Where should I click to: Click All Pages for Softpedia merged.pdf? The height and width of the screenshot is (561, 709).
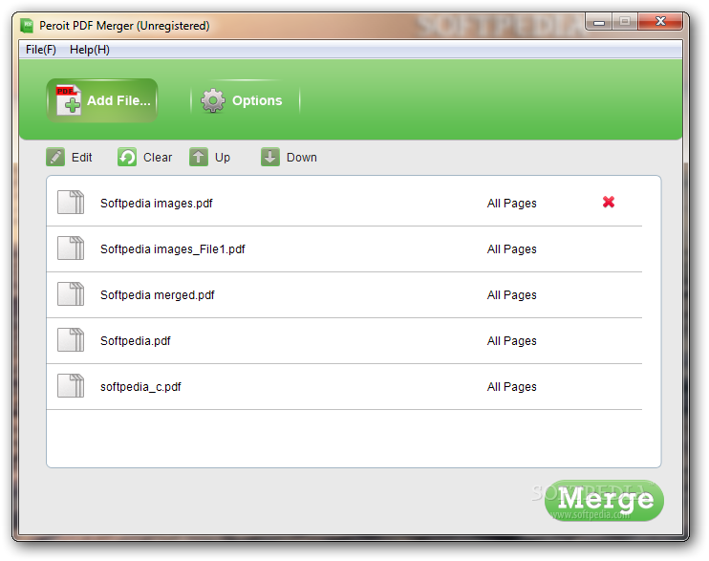pos(512,295)
